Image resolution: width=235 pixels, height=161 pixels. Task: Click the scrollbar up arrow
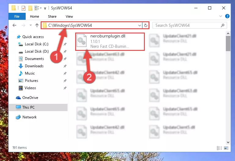228,33
